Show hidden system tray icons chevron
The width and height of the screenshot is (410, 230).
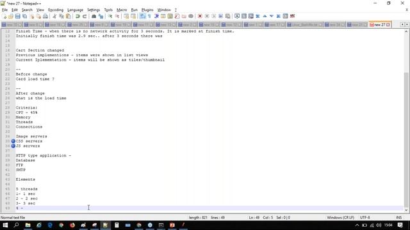(357, 225)
